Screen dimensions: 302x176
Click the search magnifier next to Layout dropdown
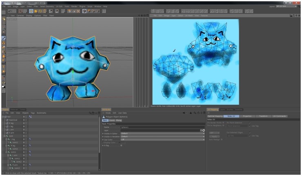point(299,7)
